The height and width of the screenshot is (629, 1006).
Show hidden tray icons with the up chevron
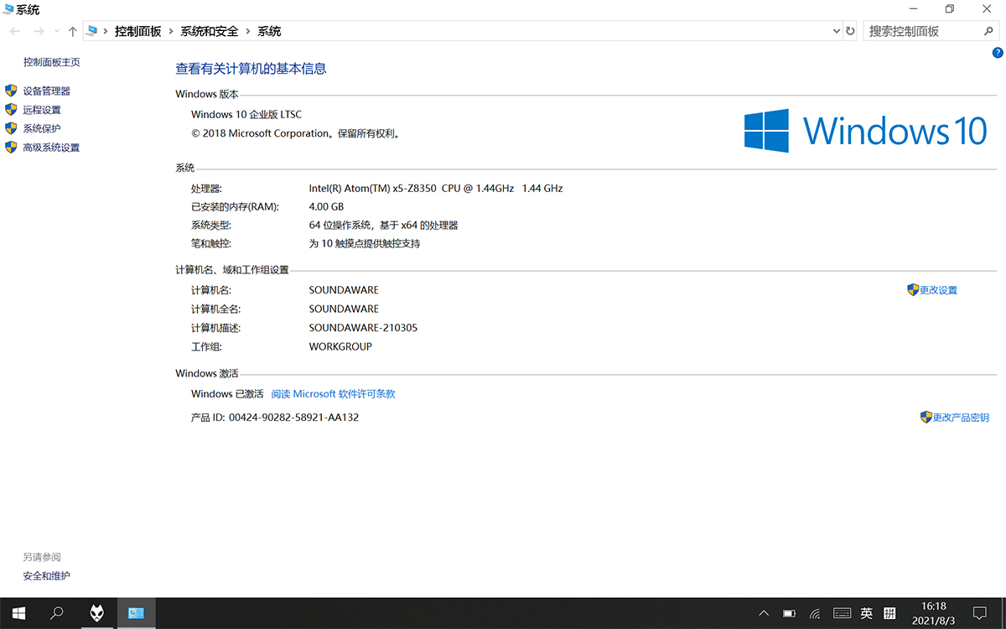point(765,613)
